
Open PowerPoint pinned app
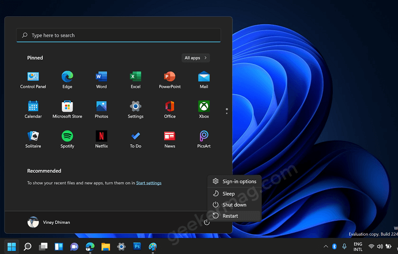[170, 80]
